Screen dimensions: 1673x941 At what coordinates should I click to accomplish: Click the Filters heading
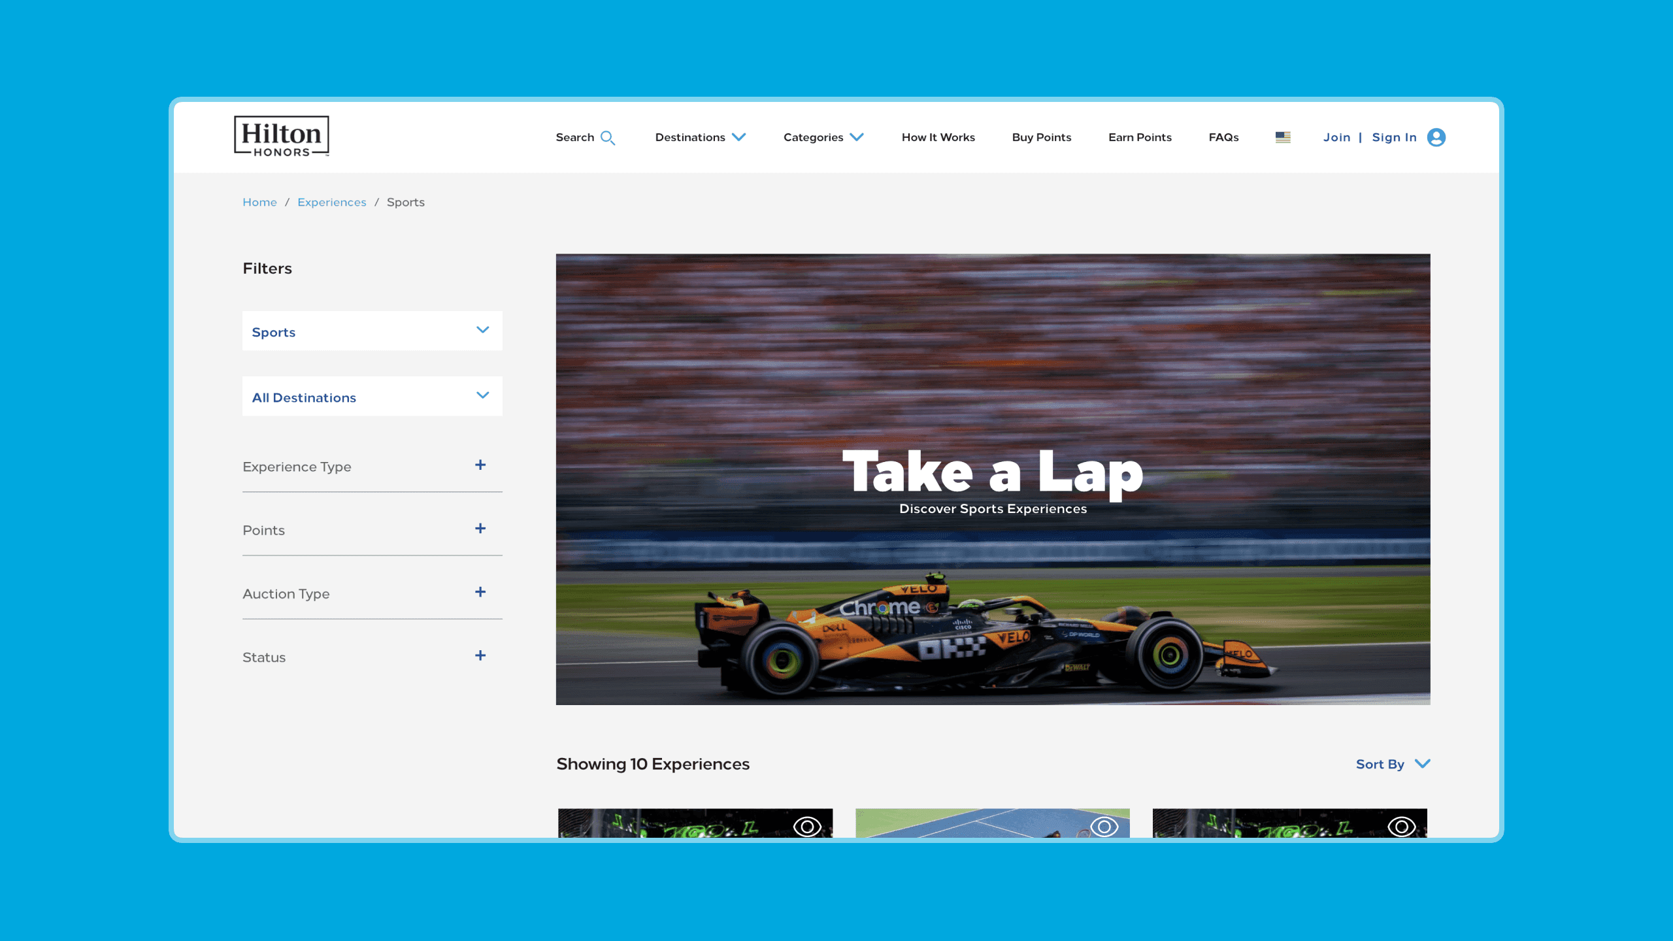pyautogui.click(x=267, y=269)
